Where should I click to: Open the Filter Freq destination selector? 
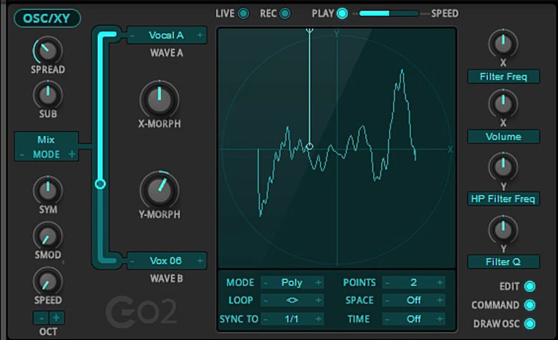503,77
